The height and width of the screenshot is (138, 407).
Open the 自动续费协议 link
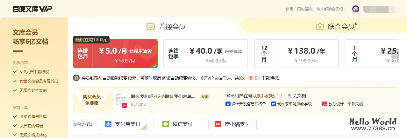(x=183, y=78)
